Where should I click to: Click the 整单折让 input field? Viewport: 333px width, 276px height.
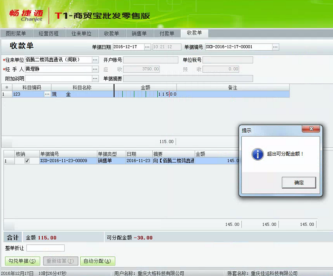pos(46,248)
